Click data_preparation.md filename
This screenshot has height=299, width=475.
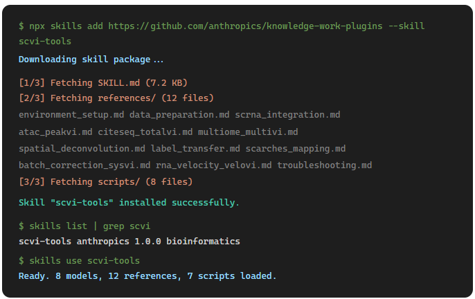click(x=179, y=115)
